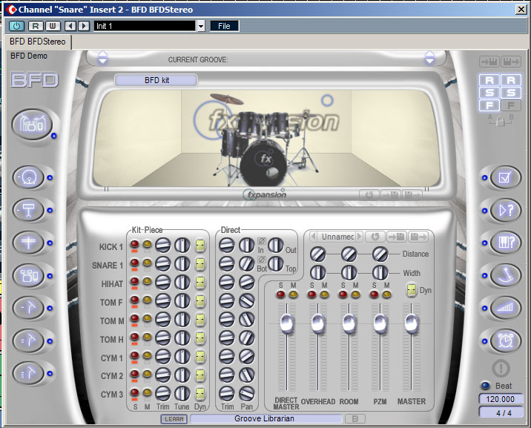Click the kick drum selector icon
The height and width of the screenshot is (428, 531).
29,177
